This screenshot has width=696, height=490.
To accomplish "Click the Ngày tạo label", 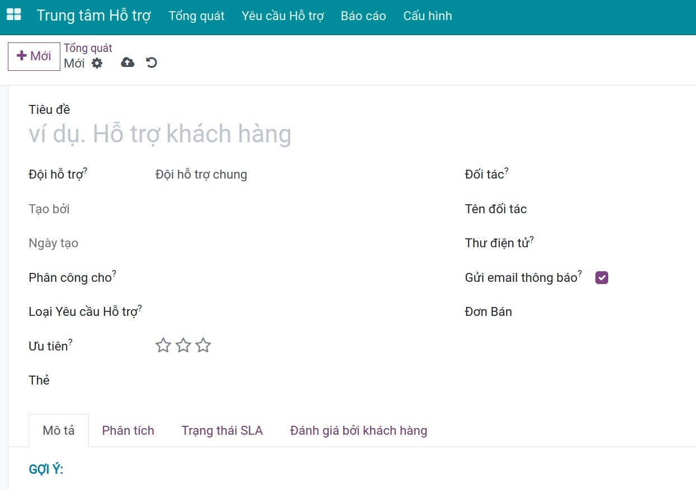I will (54, 243).
